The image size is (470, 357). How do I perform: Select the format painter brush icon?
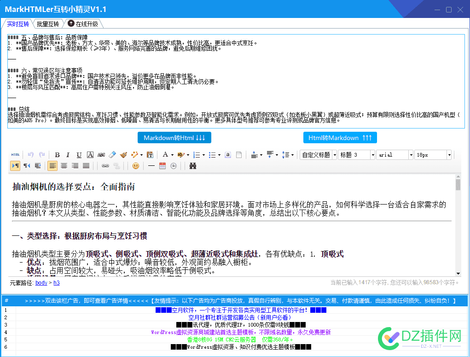pos(123,155)
